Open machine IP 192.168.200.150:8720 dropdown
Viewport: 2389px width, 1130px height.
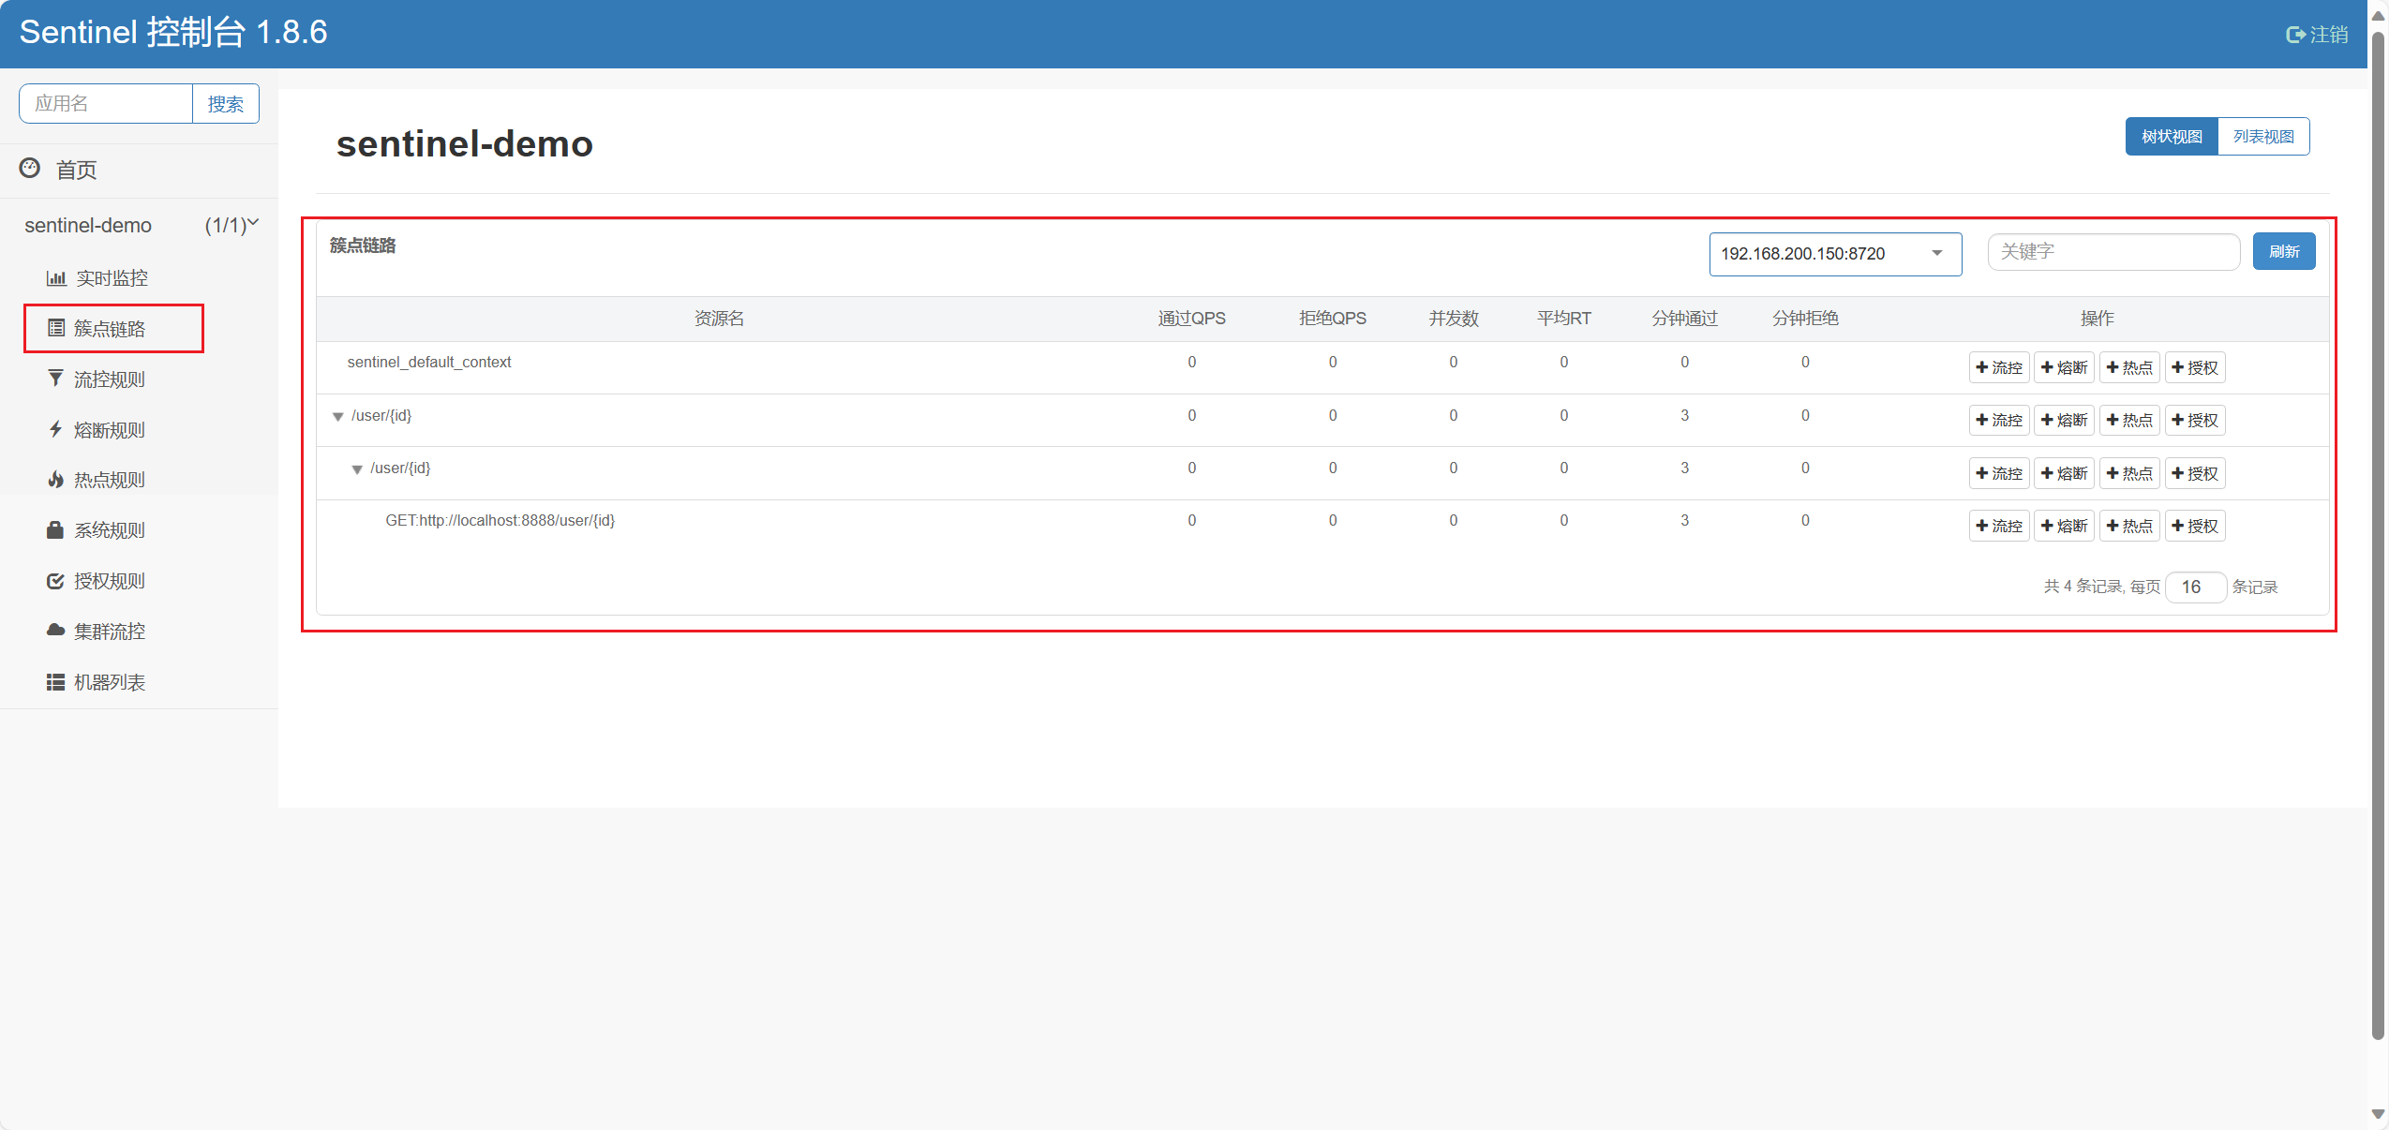tap(1834, 254)
